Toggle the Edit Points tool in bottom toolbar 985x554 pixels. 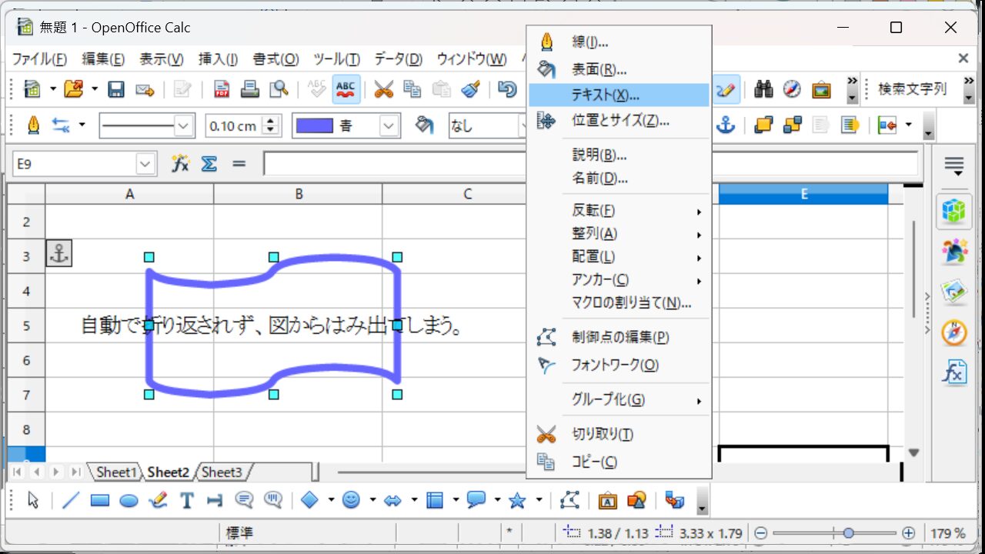point(569,500)
